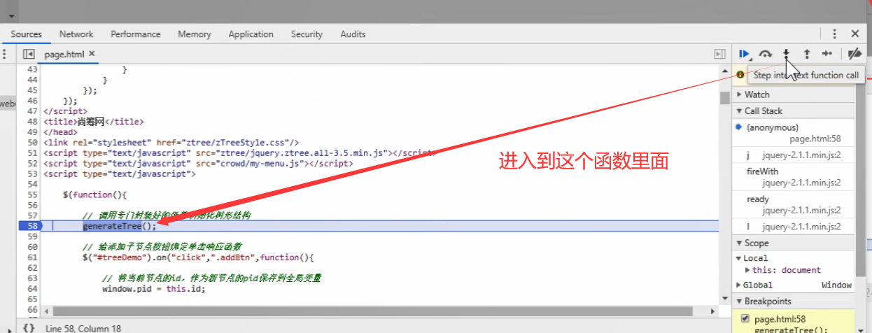Viewport: 872px width, 333px height.
Task: Click the horizontal scrollbar left arrow
Action: (45, 311)
